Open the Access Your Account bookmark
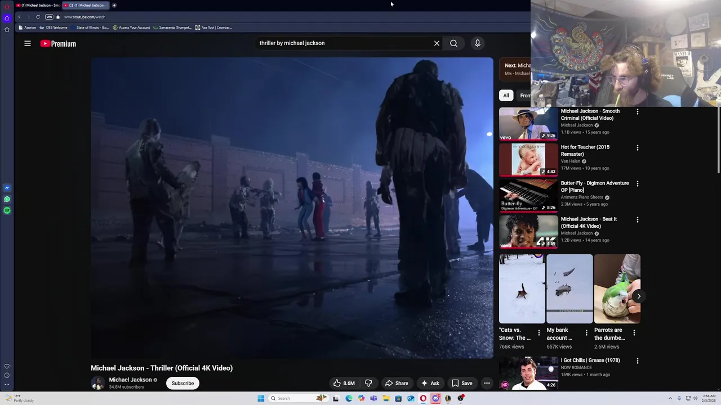721x405 pixels. pyautogui.click(x=132, y=28)
